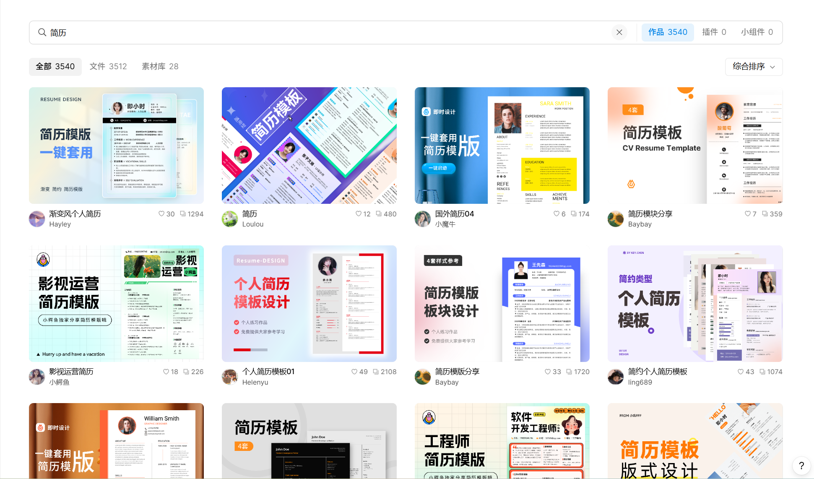Viewport: 814px width, 479px height.
Task: Click the magnifier search icon
Action: pos(42,32)
